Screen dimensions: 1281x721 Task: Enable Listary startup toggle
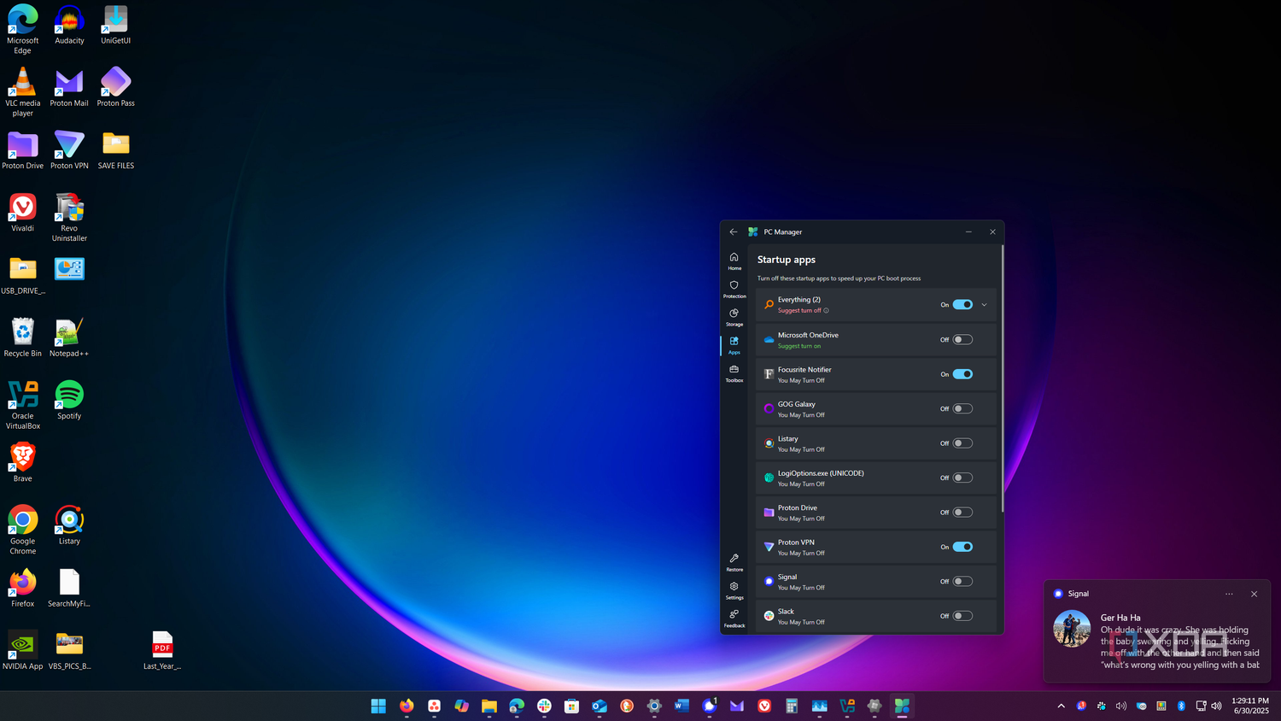coord(962,443)
